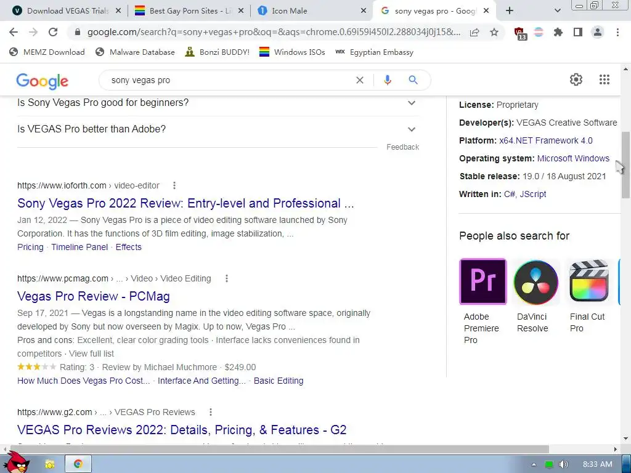Viewport: 631px width, 473px height.
Task: Open the Chrome profile avatar
Action: tap(598, 32)
